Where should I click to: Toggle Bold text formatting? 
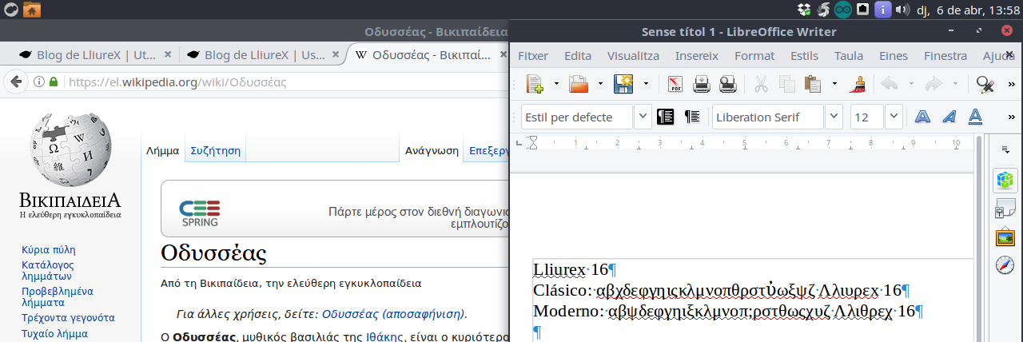[922, 117]
